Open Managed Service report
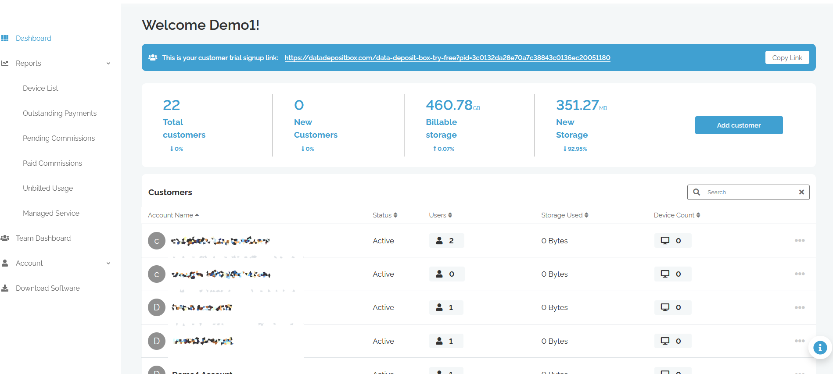The image size is (833, 374). pos(51,213)
